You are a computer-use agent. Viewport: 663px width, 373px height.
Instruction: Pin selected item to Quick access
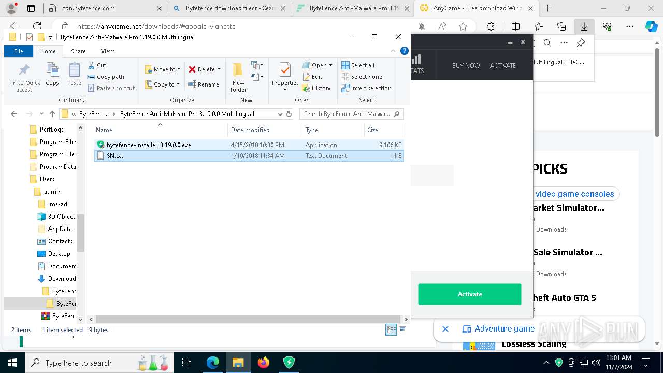[24, 78]
